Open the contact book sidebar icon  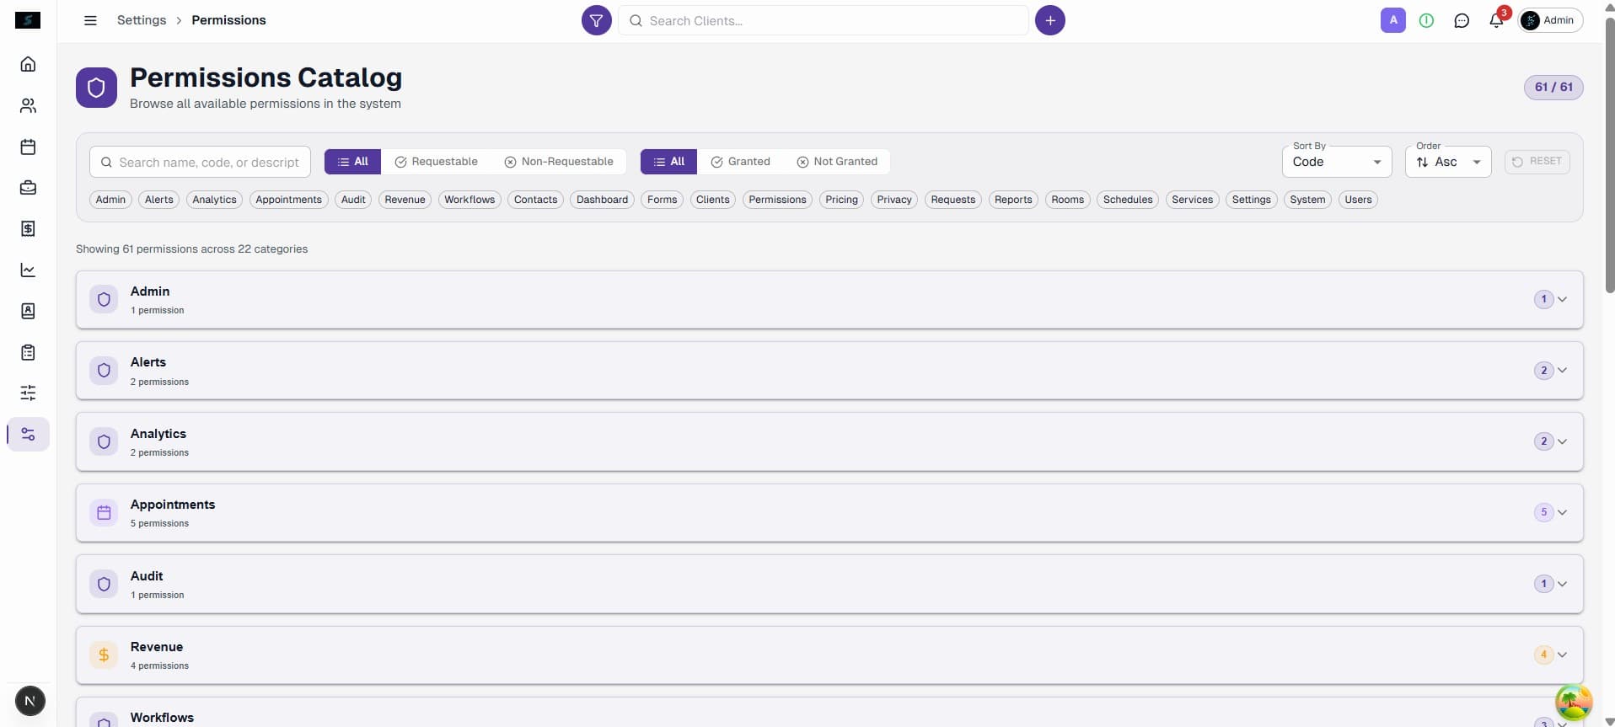click(28, 311)
